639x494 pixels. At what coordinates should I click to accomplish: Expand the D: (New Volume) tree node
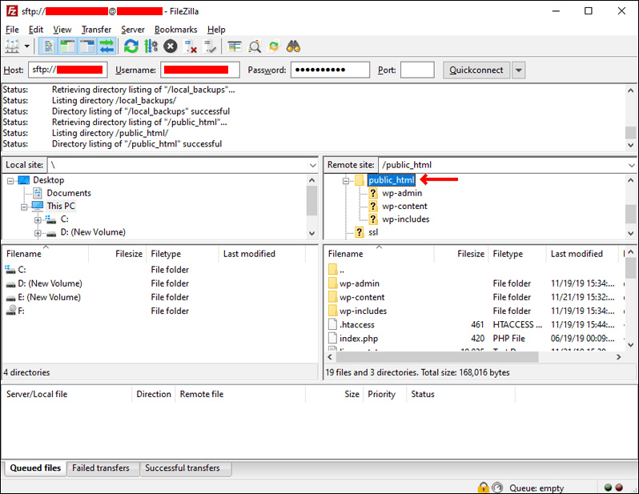pyautogui.click(x=38, y=233)
